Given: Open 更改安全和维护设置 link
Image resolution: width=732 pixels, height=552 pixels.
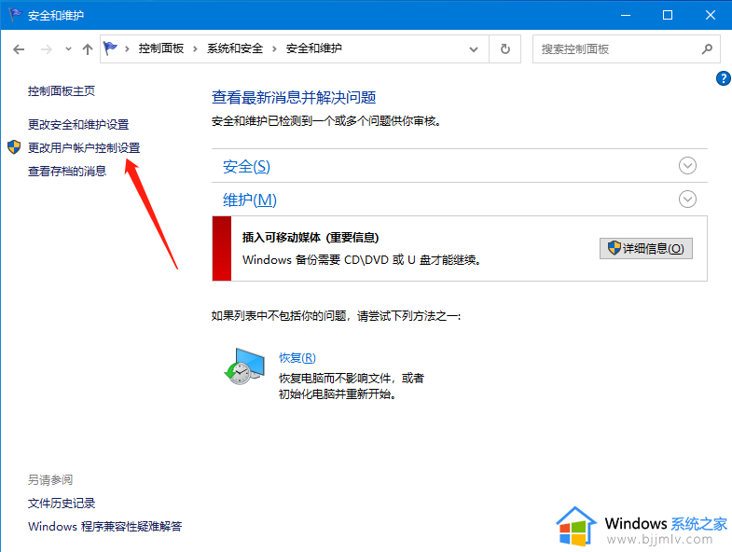Looking at the screenshot, I should coord(78,125).
